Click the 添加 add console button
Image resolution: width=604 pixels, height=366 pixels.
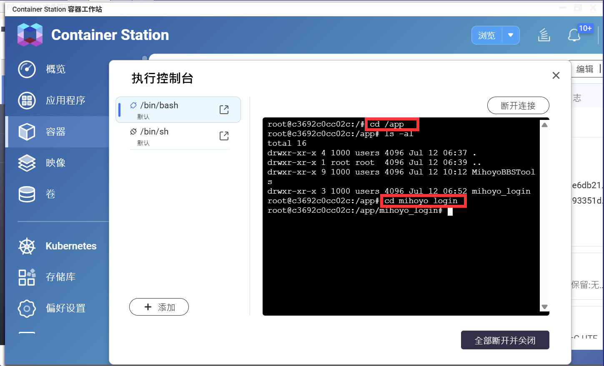click(x=159, y=307)
